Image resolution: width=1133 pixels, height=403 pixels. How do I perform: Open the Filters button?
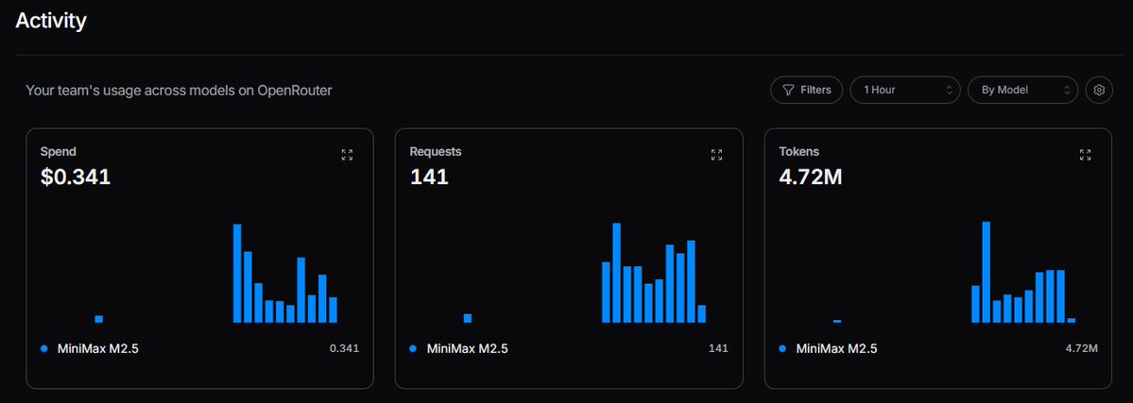click(x=806, y=91)
